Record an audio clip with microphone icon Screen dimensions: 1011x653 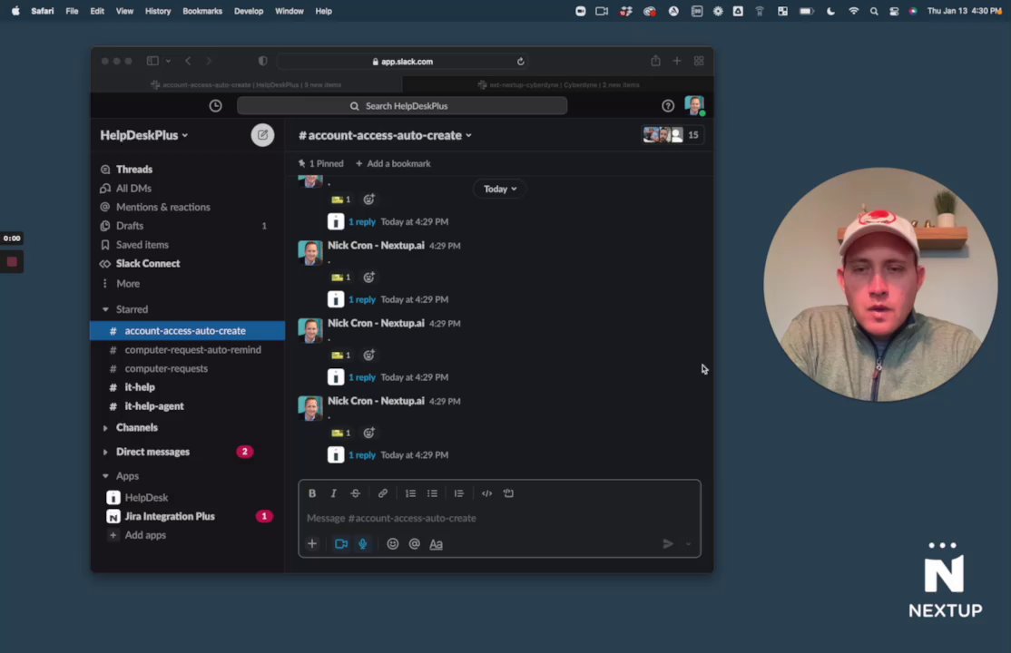[x=363, y=544]
